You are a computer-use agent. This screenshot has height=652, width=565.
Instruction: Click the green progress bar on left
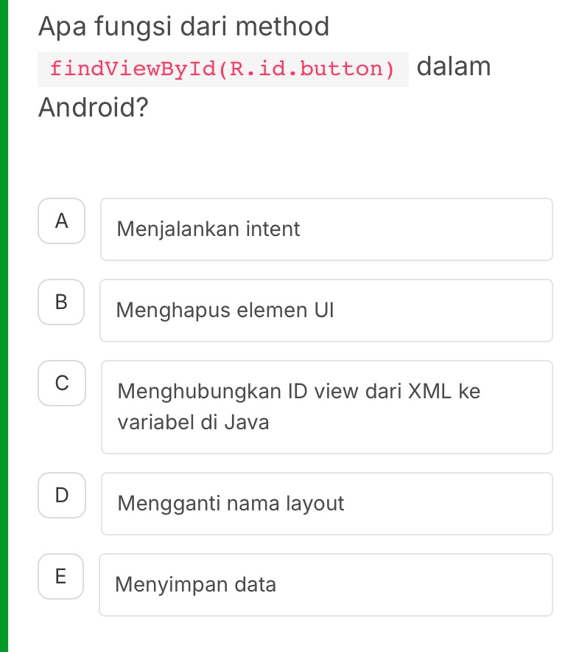[4, 326]
